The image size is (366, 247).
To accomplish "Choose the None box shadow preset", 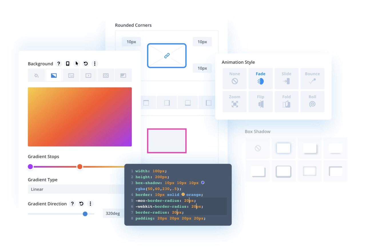I will coord(257,148).
